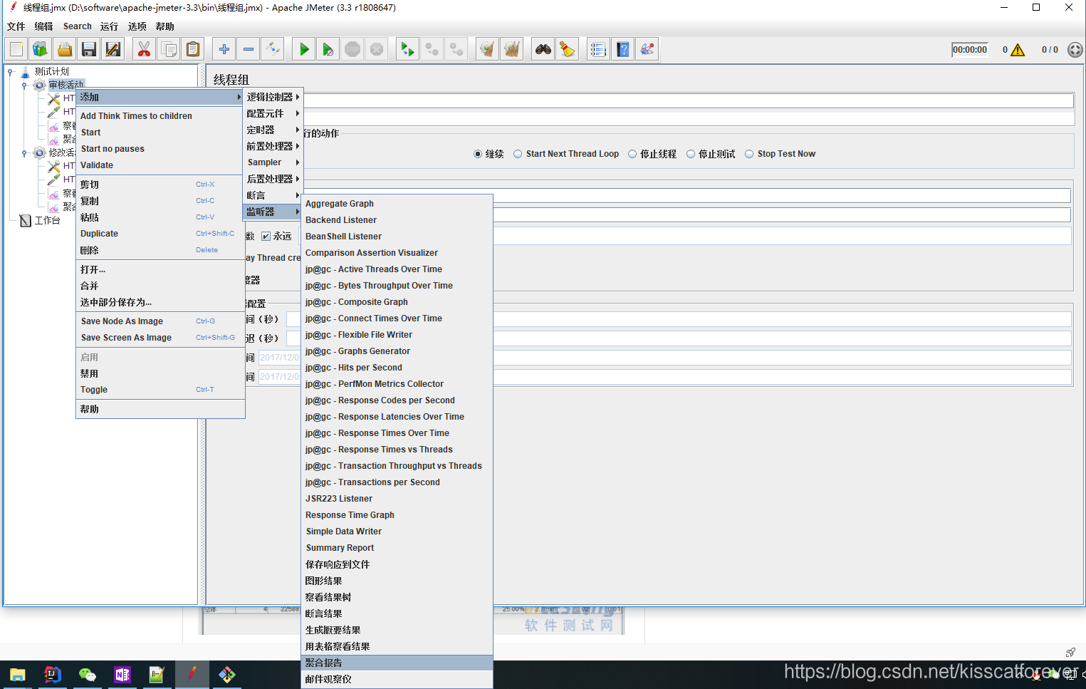Select 工作台 tree item
This screenshot has width=1086, height=689.
click(47, 221)
